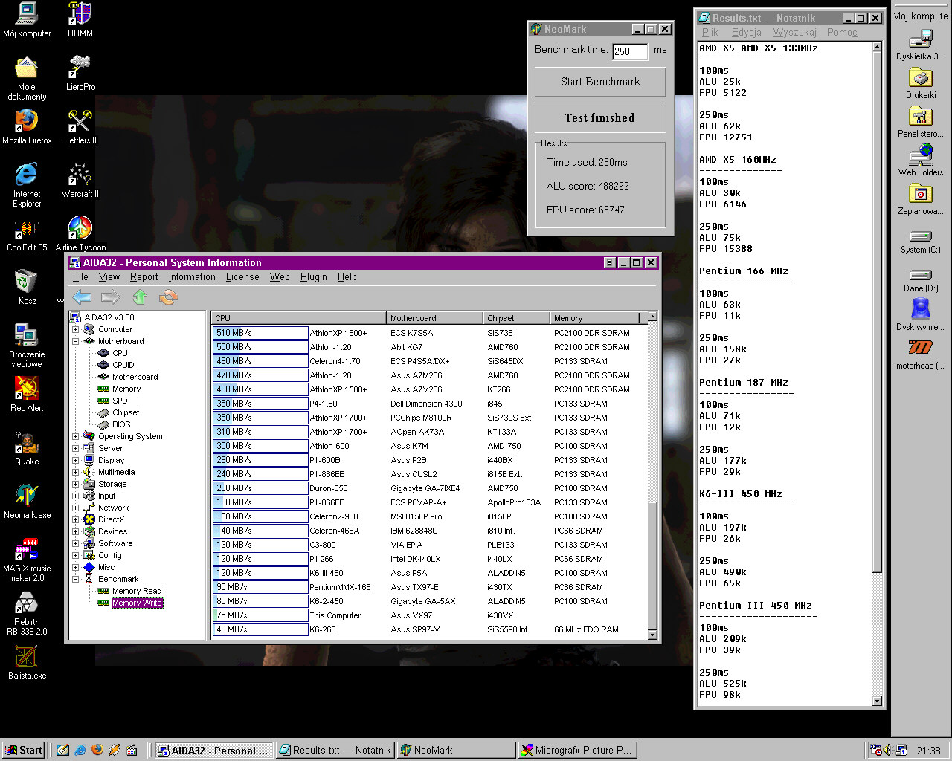Click the AIDA32 back arrow toolbar icon

(x=82, y=297)
